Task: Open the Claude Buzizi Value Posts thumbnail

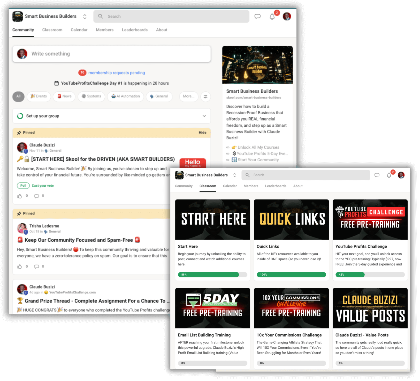Action: tap(370, 308)
